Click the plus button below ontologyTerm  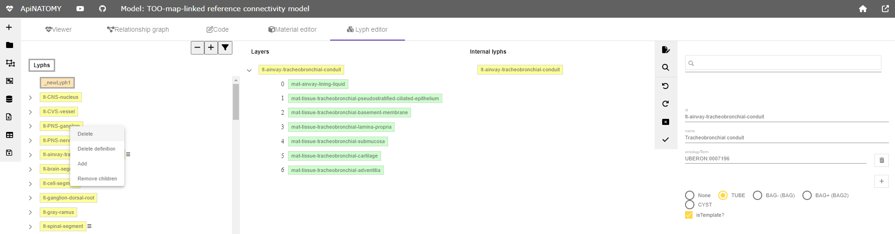click(x=881, y=181)
